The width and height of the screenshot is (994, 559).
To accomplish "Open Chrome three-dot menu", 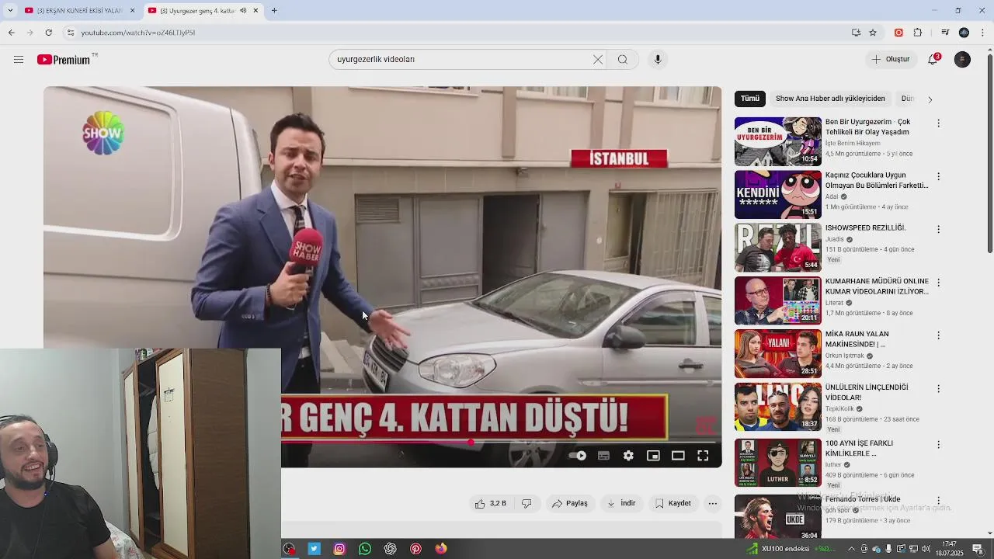I will (983, 33).
